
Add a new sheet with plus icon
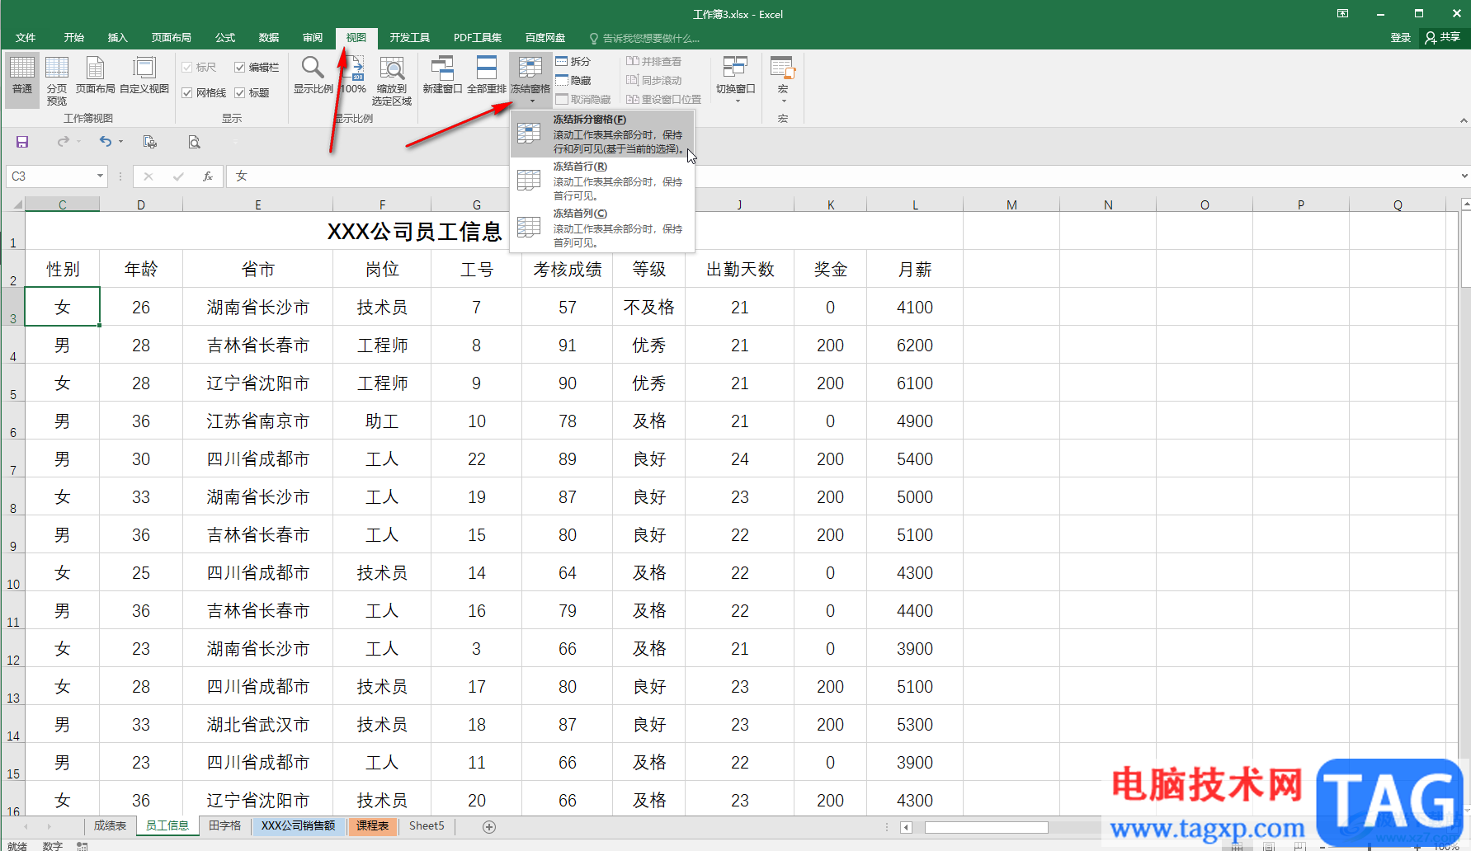coord(489,826)
